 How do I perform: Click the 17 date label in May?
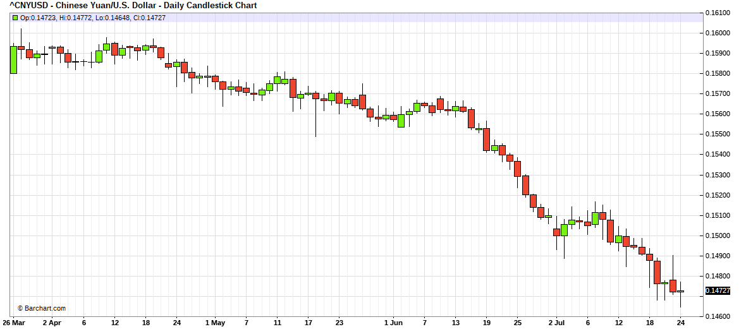click(x=309, y=322)
